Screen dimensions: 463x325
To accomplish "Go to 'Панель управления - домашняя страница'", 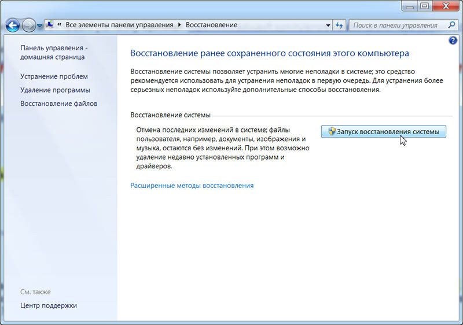I will pyautogui.click(x=53, y=52).
